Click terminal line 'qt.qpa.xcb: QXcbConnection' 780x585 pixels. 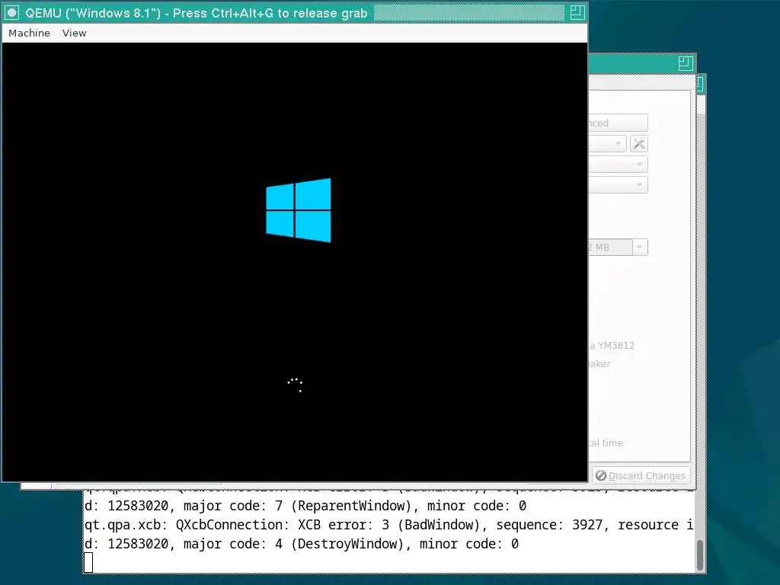[x=388, y=525]
